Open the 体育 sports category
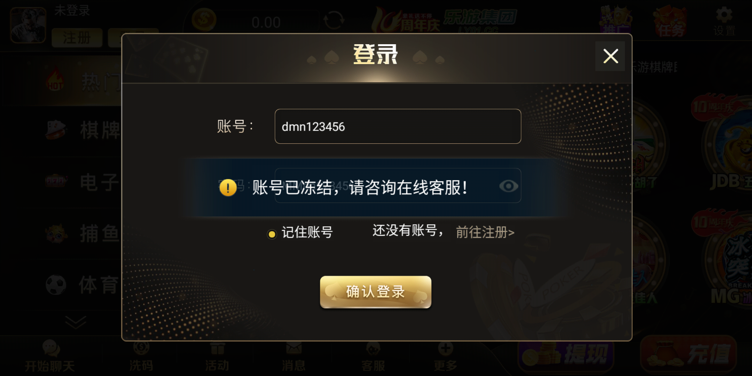This screenshot has width=752, height=376. tap(83, 285)
